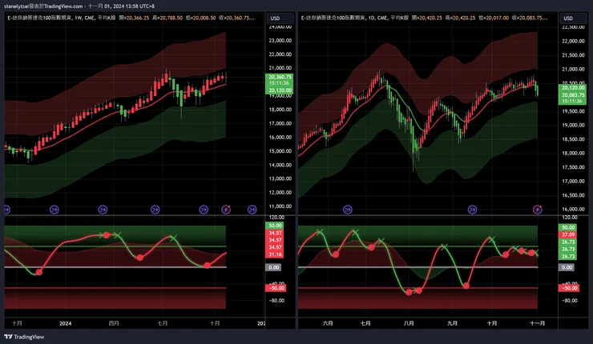Click 31.16 value label on weekly oscillator
Screen dimensions: 593x344
[275, 254]
